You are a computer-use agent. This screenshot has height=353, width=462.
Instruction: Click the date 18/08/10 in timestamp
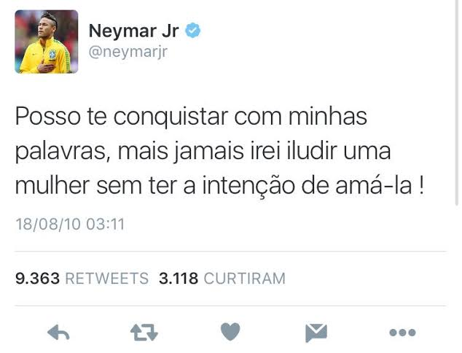pyautogui.click(x=48, y=224)
